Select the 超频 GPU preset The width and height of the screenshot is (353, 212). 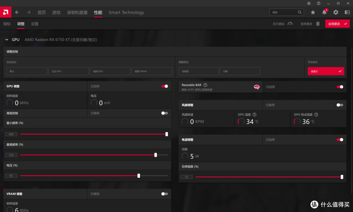pos(110,71)
